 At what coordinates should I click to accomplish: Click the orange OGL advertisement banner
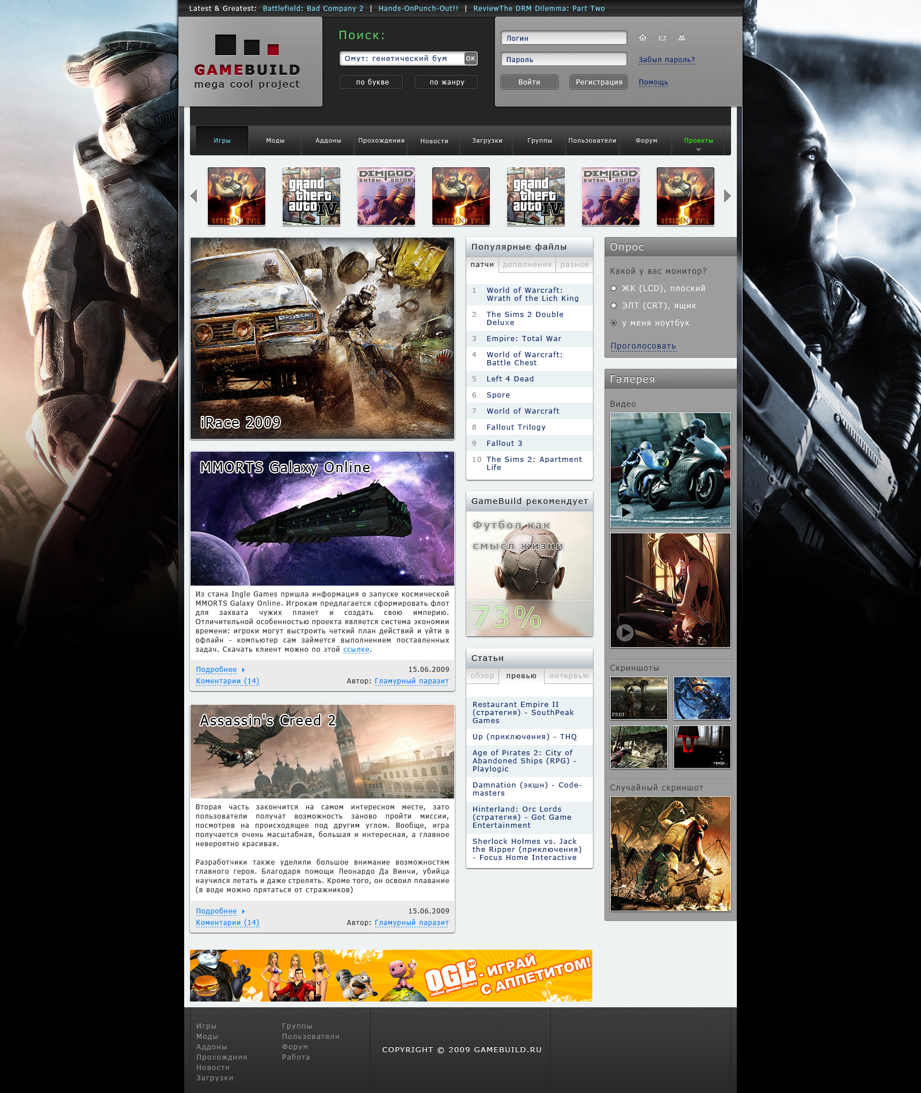[391, 976]
